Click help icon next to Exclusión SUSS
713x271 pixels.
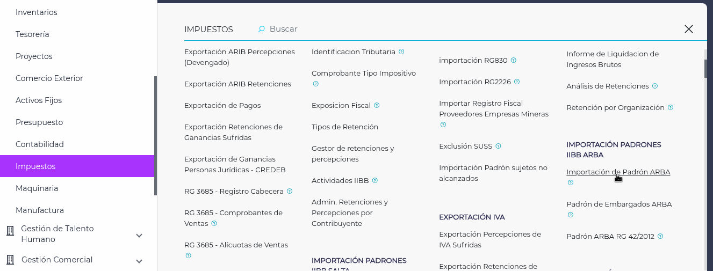[x=498, y=147]
